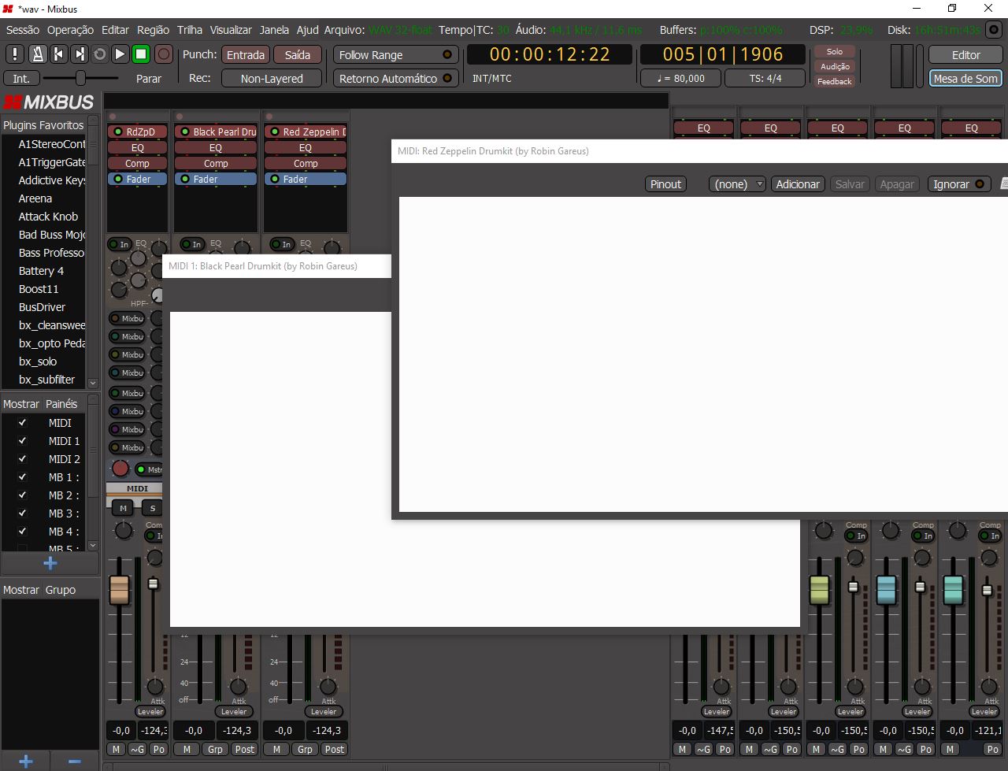Open the Mixbus logo
Image resolution: width=1008 pixels, height=771 pixels.
[49, 102]
